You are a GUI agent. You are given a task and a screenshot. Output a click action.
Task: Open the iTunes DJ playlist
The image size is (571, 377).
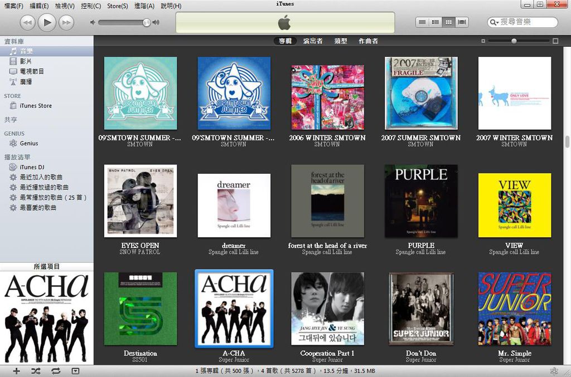(47, 167)
